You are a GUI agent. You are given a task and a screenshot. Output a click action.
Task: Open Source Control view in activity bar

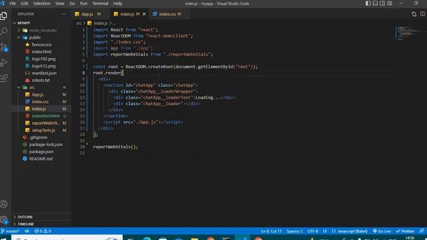pyautogui.click(x=4, y=47)
